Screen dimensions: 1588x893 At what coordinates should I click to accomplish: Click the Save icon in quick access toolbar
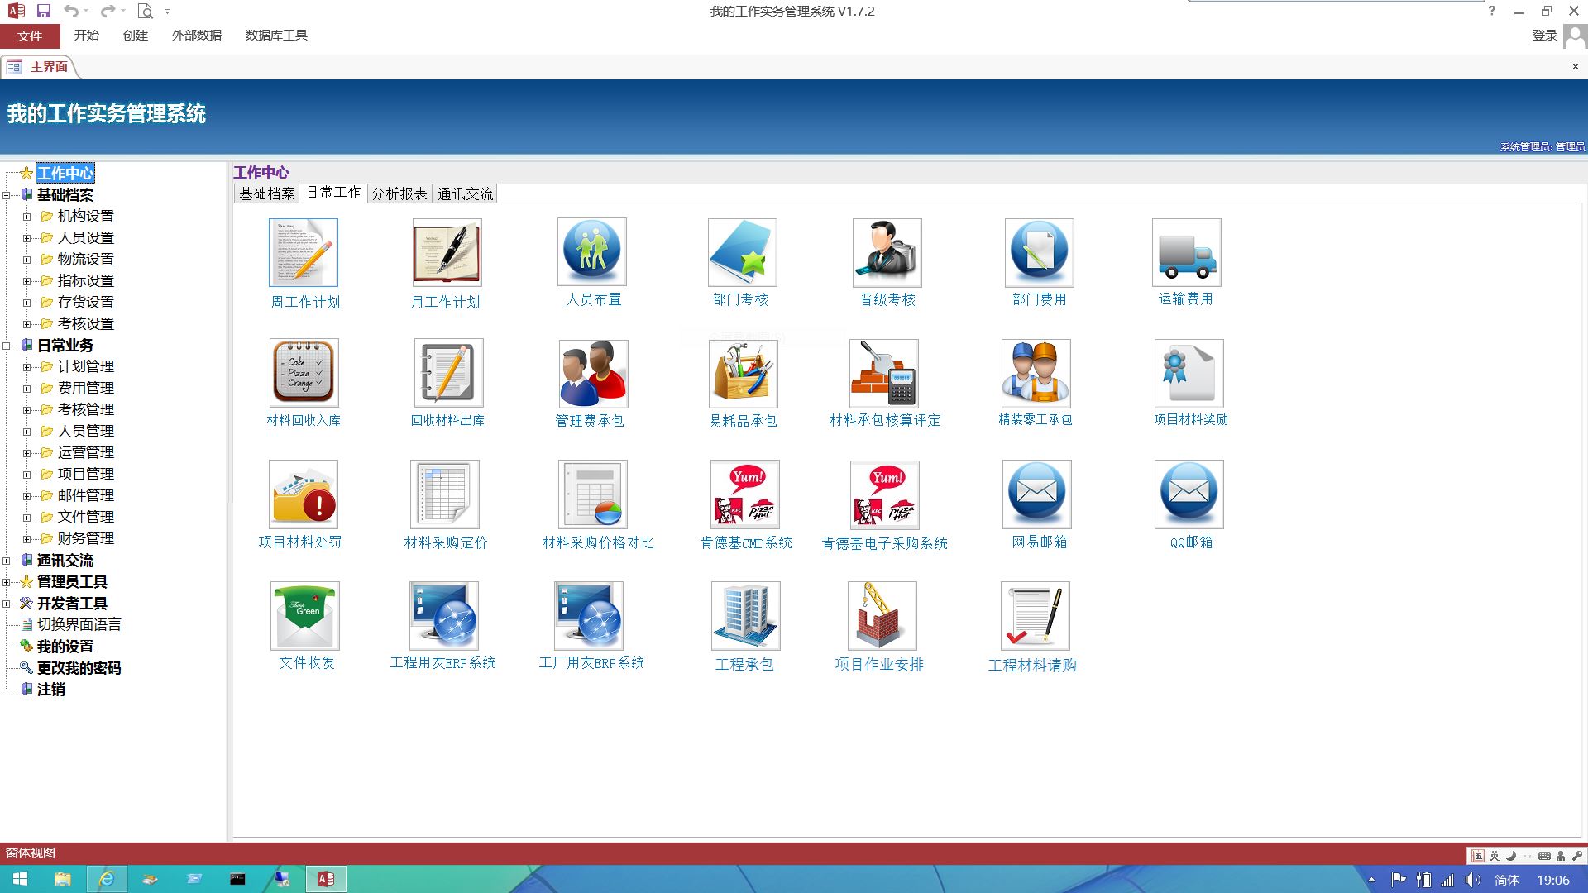44,11
